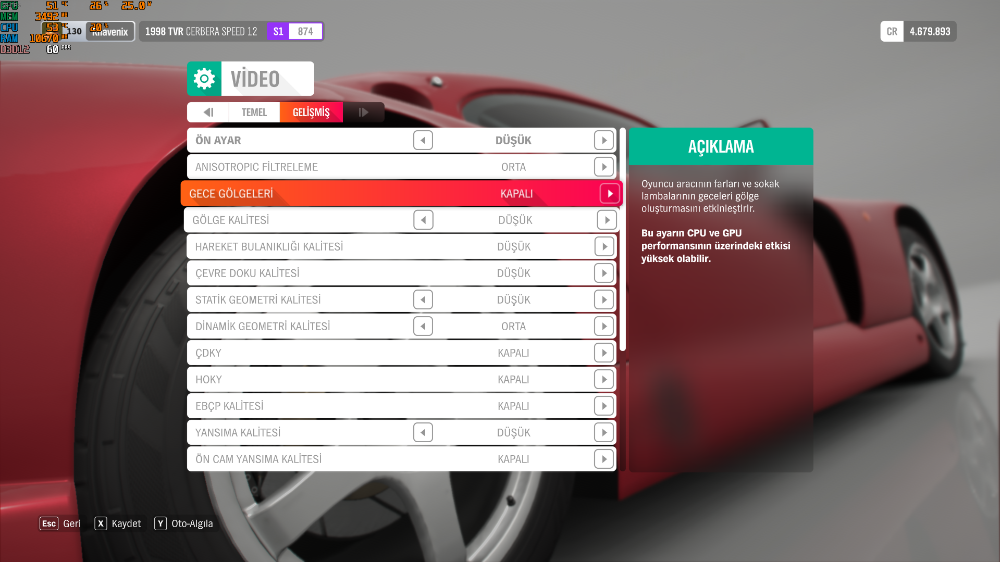Screen dimensions: 1000x562
Task: Open the TEMEL tab
Action: [x=254, y=112]
